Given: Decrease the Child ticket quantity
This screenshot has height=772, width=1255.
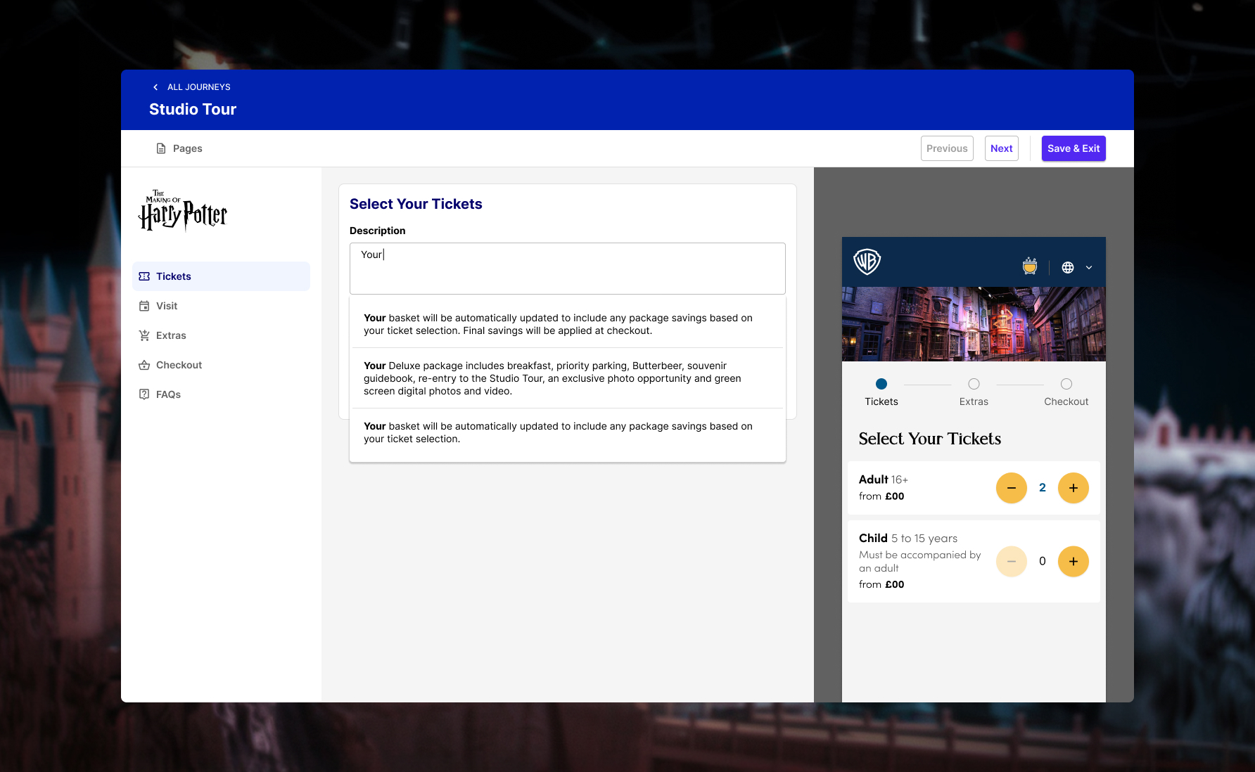Looking at the screenshot, I should 1012,562.
